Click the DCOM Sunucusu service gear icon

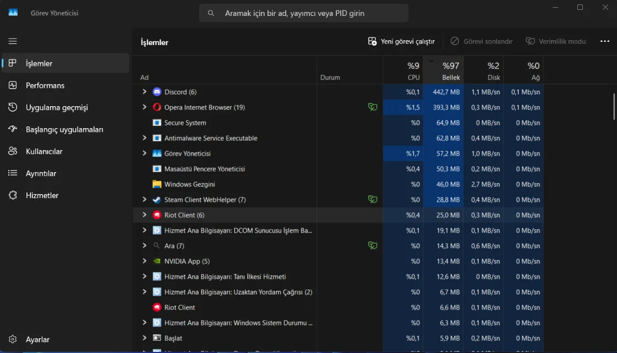point(157,230)
